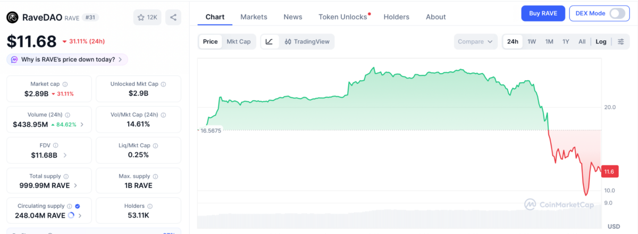Select the line chart type icon
Image resolution: width=638 pixels, height=234 pixels.
[x=270, y=41]
